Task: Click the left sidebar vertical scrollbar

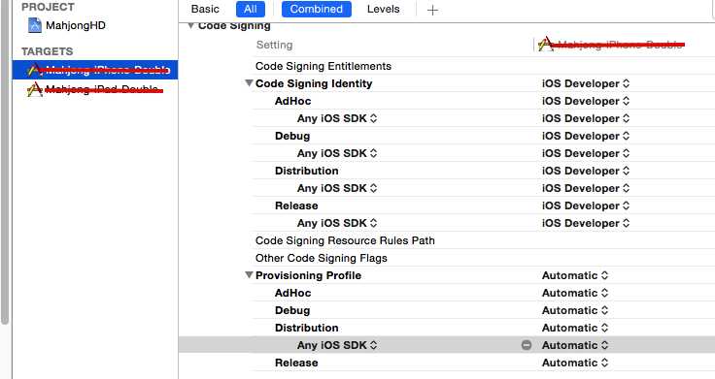Action: [x=5, y=162]
